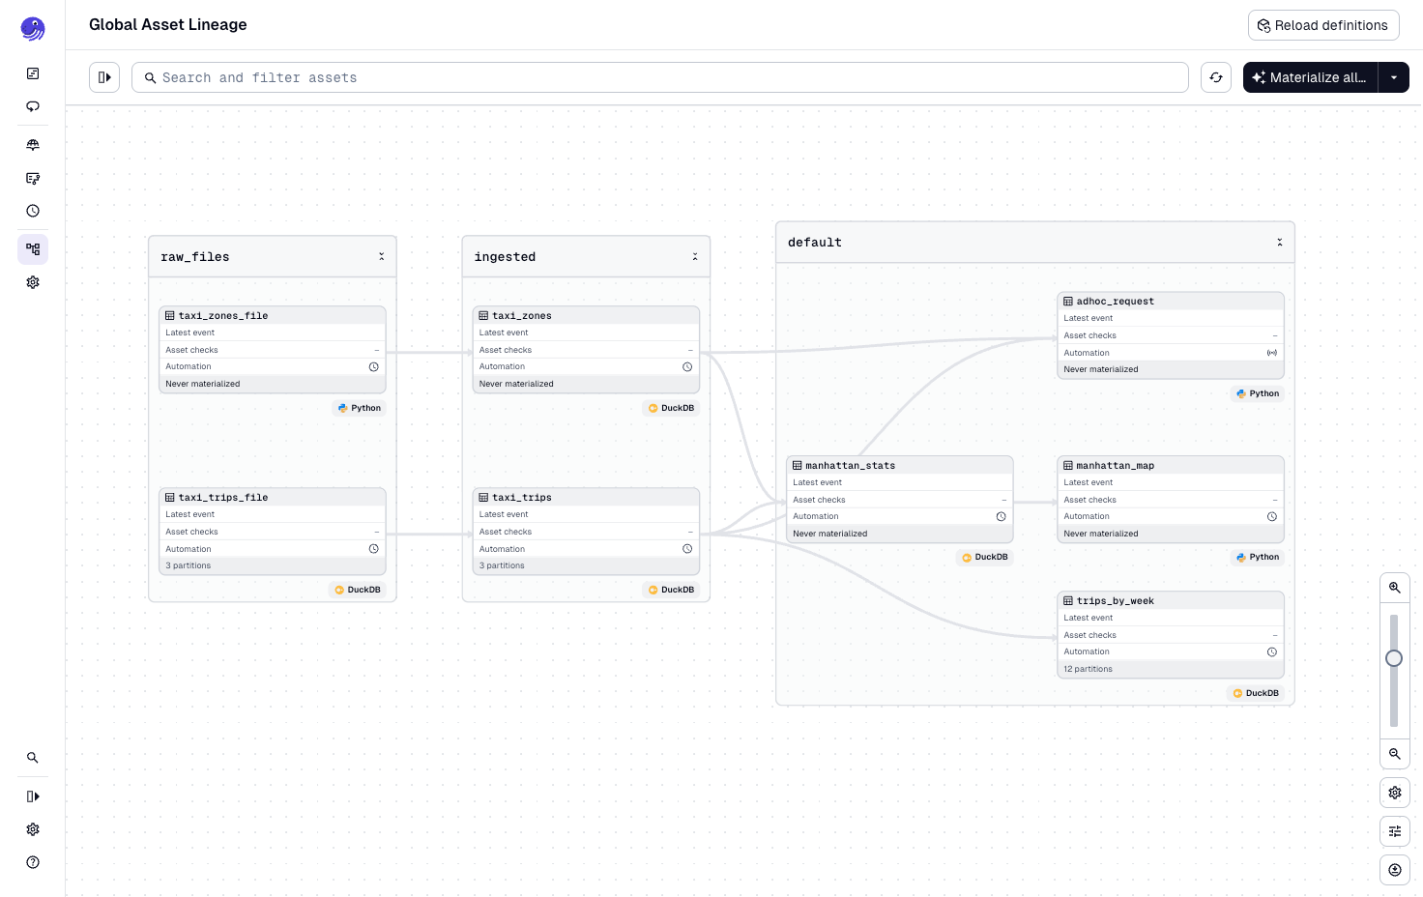This screenshot has height=897, width=1423.
Task: Zoom in with the magnifier-plus graph control
Action: pyautogui.click(x=1395, y=587)
